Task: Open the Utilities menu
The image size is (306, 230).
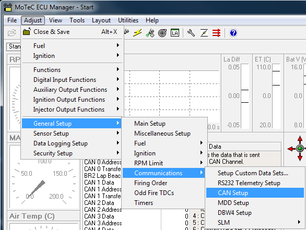Action: pos(128,20)
